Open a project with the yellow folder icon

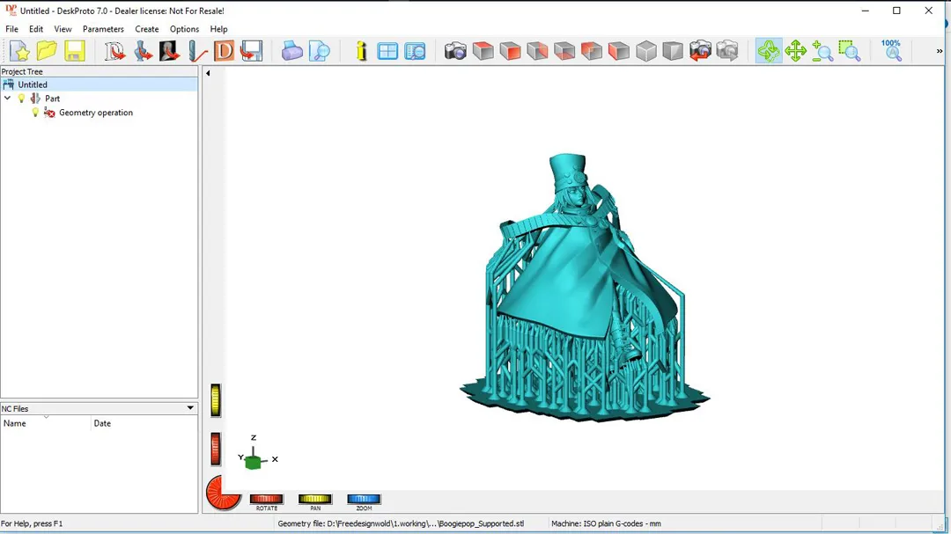pyautogui.click(x=47, y=51)
